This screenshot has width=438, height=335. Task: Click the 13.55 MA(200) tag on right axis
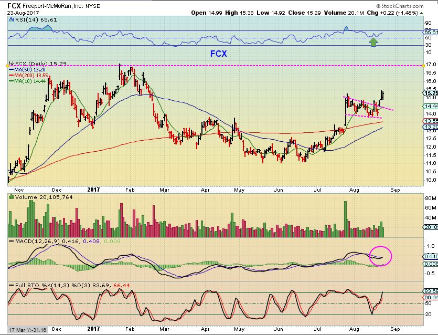[431, 121]
